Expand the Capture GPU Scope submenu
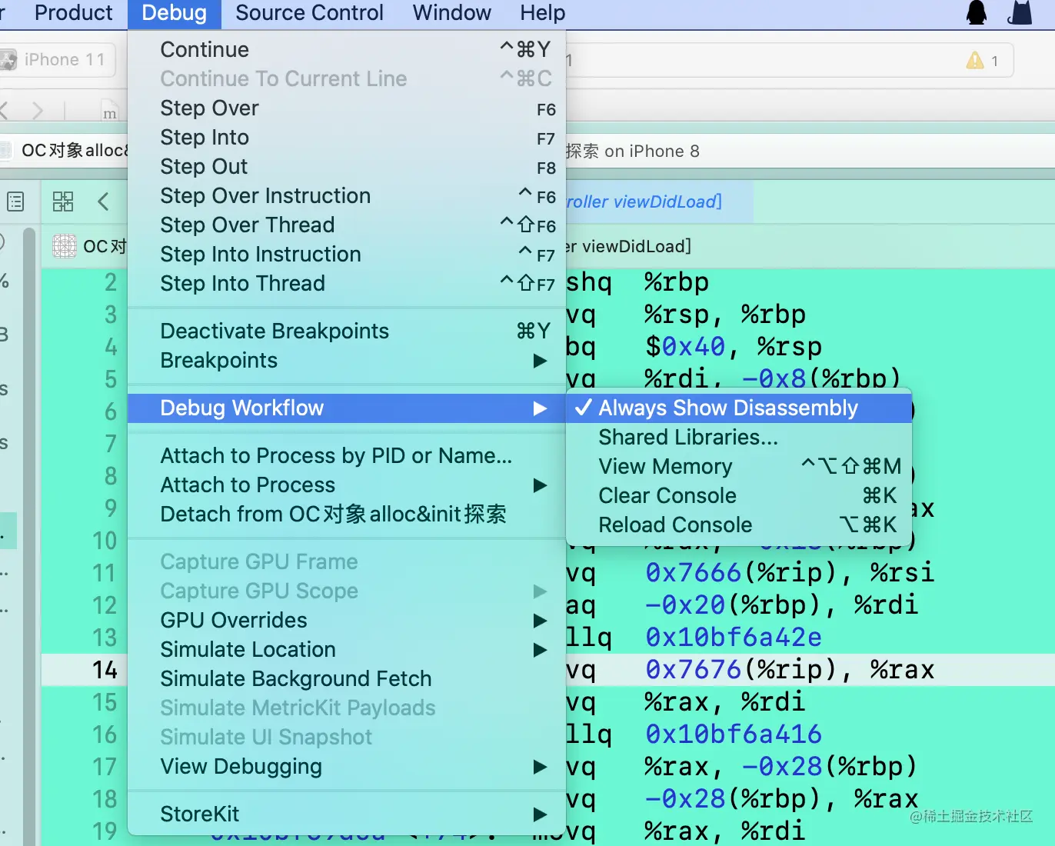 point(540,591)
